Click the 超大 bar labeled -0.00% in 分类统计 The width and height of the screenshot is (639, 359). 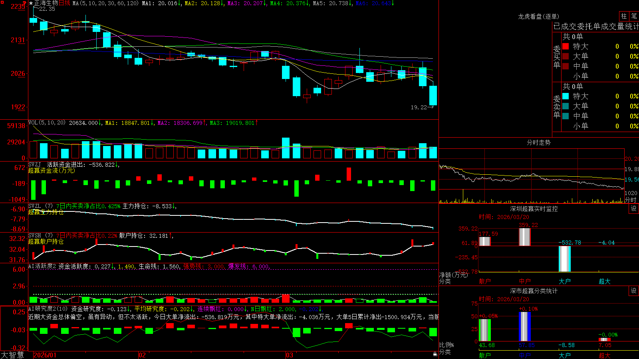pos(605,339)
